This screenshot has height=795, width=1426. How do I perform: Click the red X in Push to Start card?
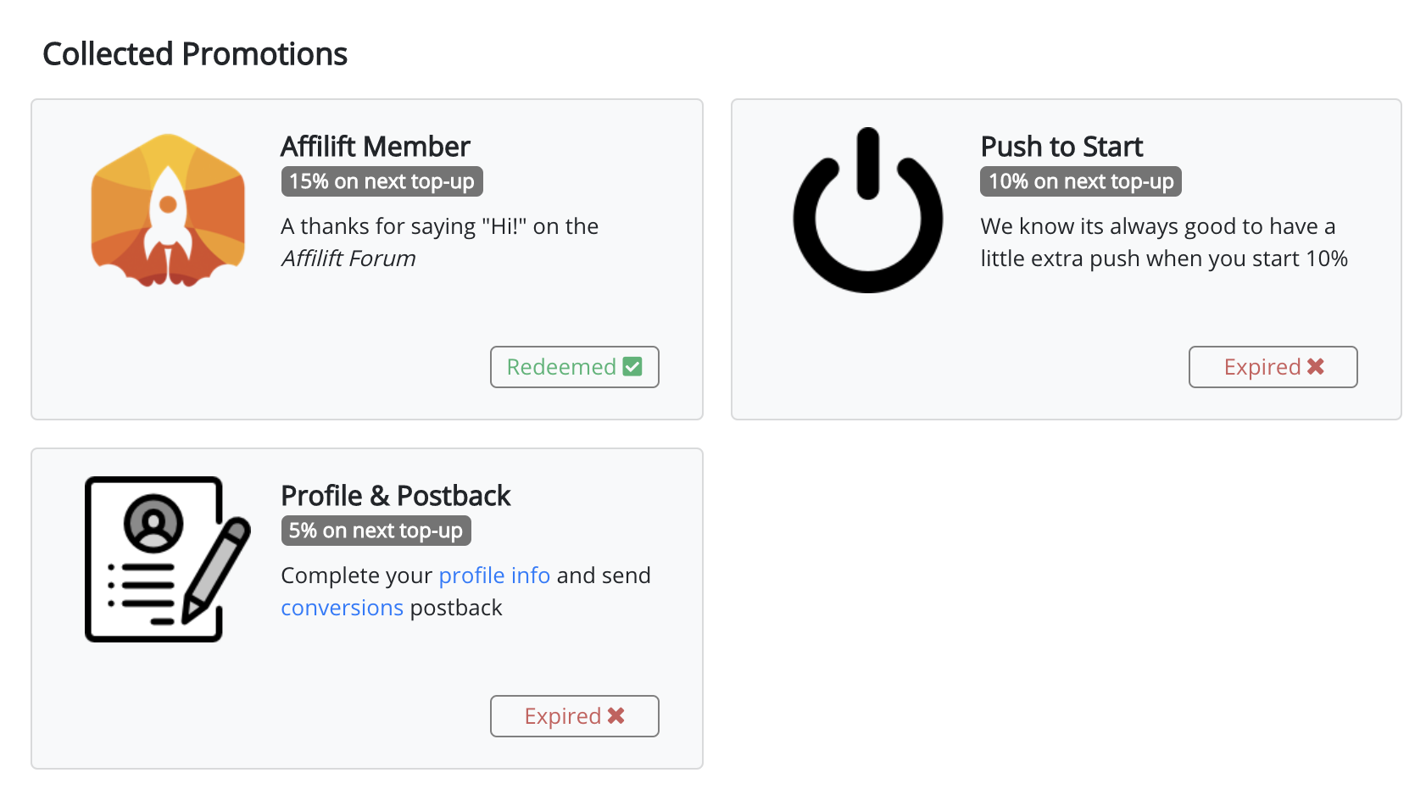pos(1316,366)
